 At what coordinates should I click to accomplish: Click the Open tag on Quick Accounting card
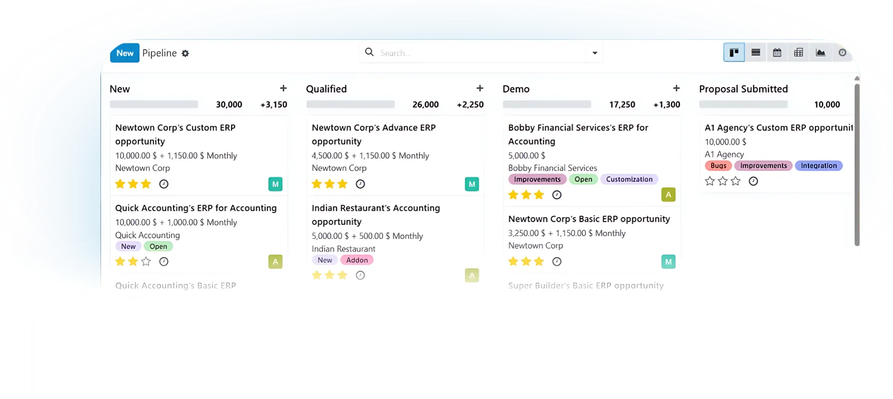(x=159, y=247)
